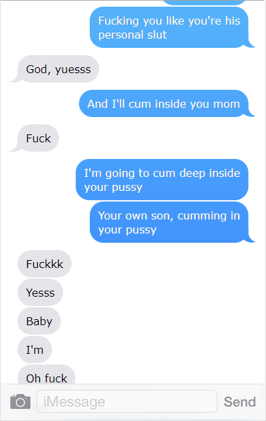The width and height of the screenshot is (266, 421).
Task: Select the gray 'Fuckkk' message bubble
Action: pos(45,263)
